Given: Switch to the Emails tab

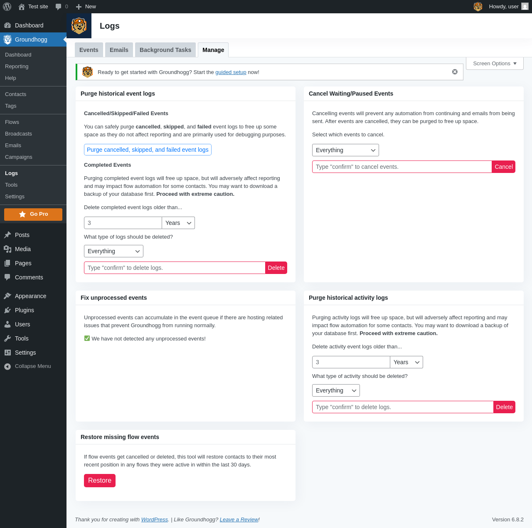Looking at the screenshot, I should pyautogui.click(x=119, y=50).
